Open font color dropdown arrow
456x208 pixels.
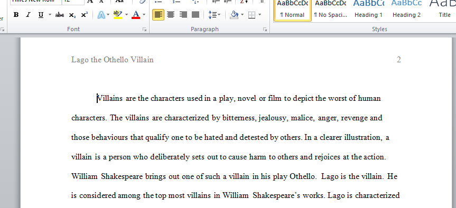[x=144, y=15]
